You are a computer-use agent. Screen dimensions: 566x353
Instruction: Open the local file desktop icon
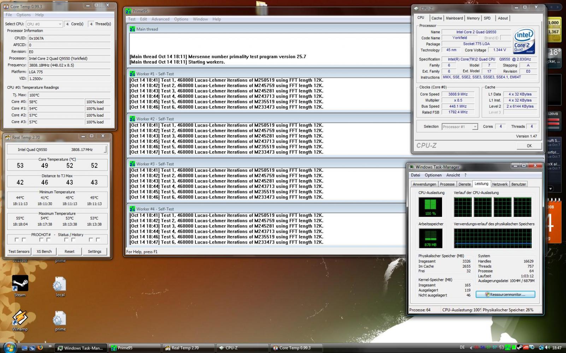point(60,286)
